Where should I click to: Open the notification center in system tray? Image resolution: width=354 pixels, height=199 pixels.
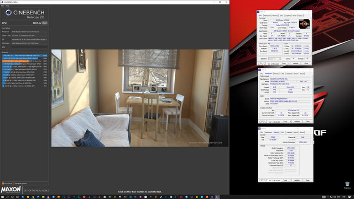pyautogui.click(x=350, y=197)
